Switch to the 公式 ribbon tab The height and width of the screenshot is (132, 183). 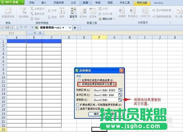[73, 3]
